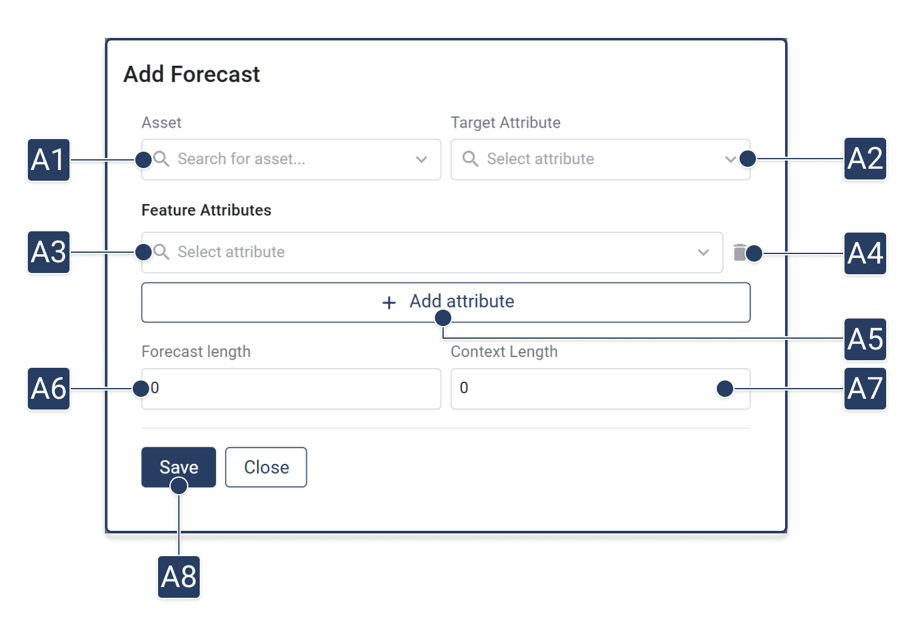Click the A5 callout label
The height and width of the screenshot is (637, 914).
[x=865, y=339]
